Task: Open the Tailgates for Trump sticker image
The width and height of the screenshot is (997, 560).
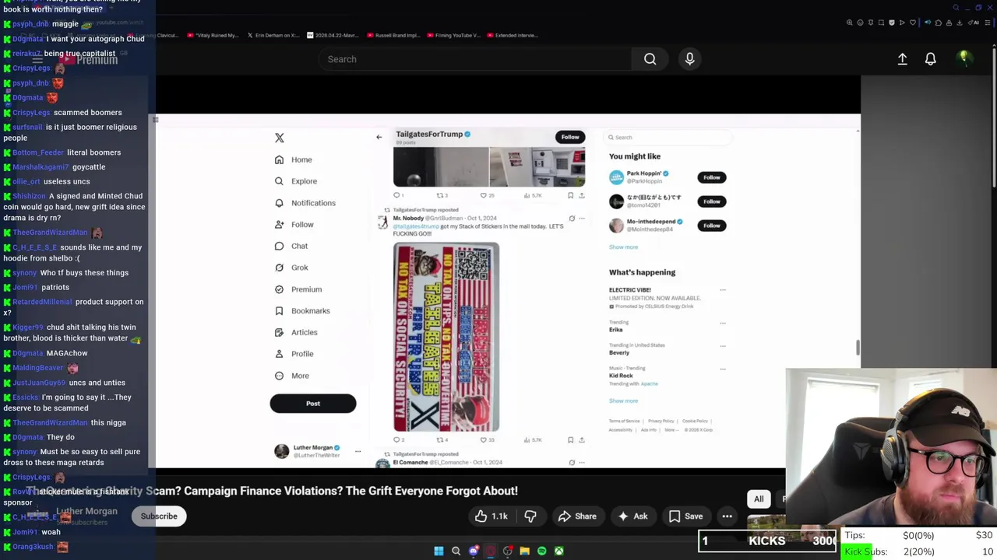Action: click(446, 337)
